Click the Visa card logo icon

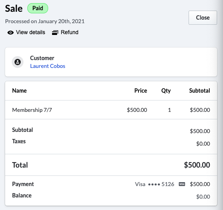182,184
